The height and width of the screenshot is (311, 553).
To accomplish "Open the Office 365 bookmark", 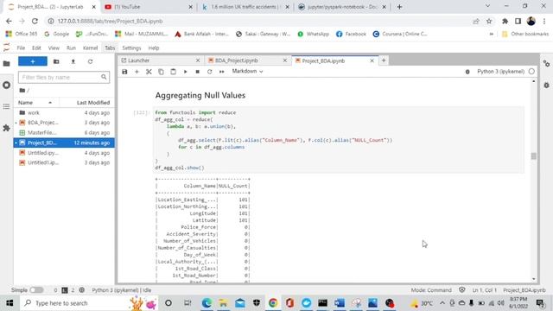I will tap(22, 34).
